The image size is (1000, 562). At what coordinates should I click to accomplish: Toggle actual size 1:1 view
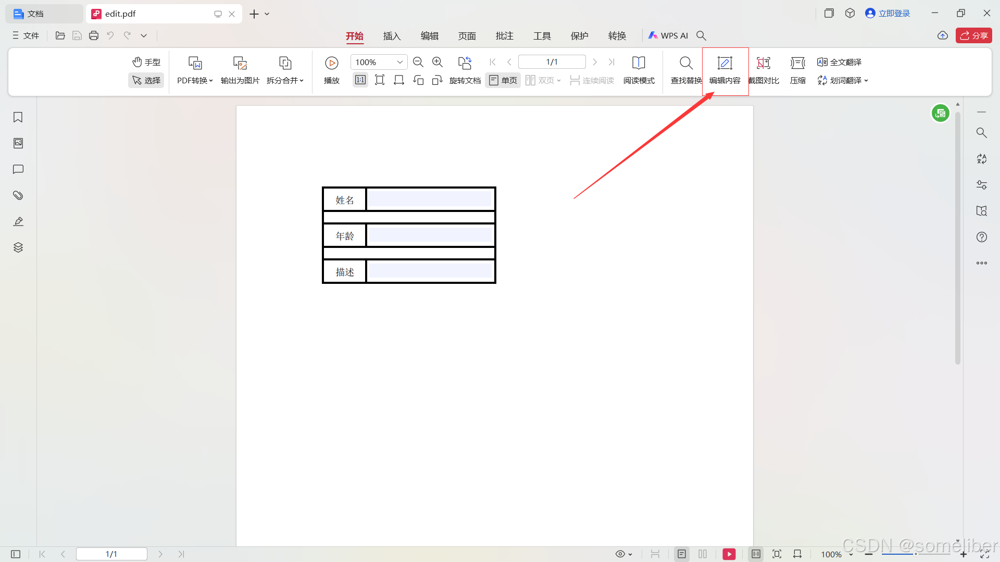(360, 80)
